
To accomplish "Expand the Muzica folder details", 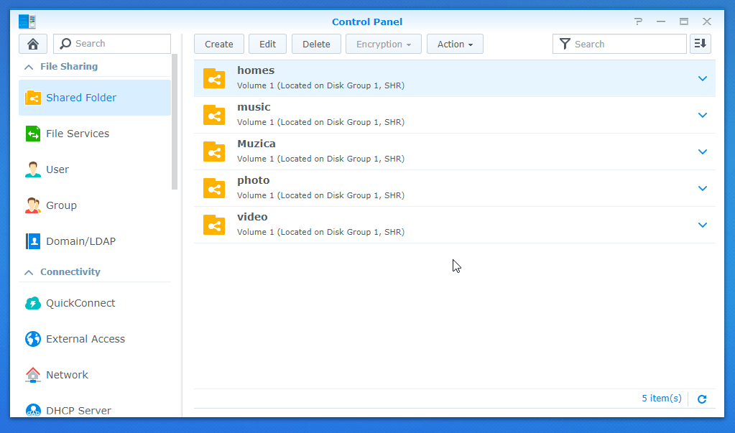I will pos(703,152).
